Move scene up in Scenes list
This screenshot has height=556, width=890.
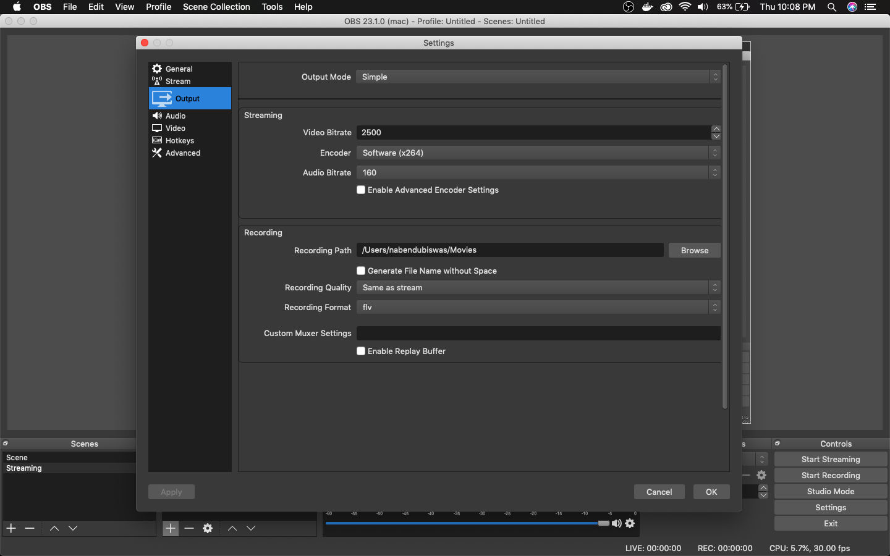[54, 528]
